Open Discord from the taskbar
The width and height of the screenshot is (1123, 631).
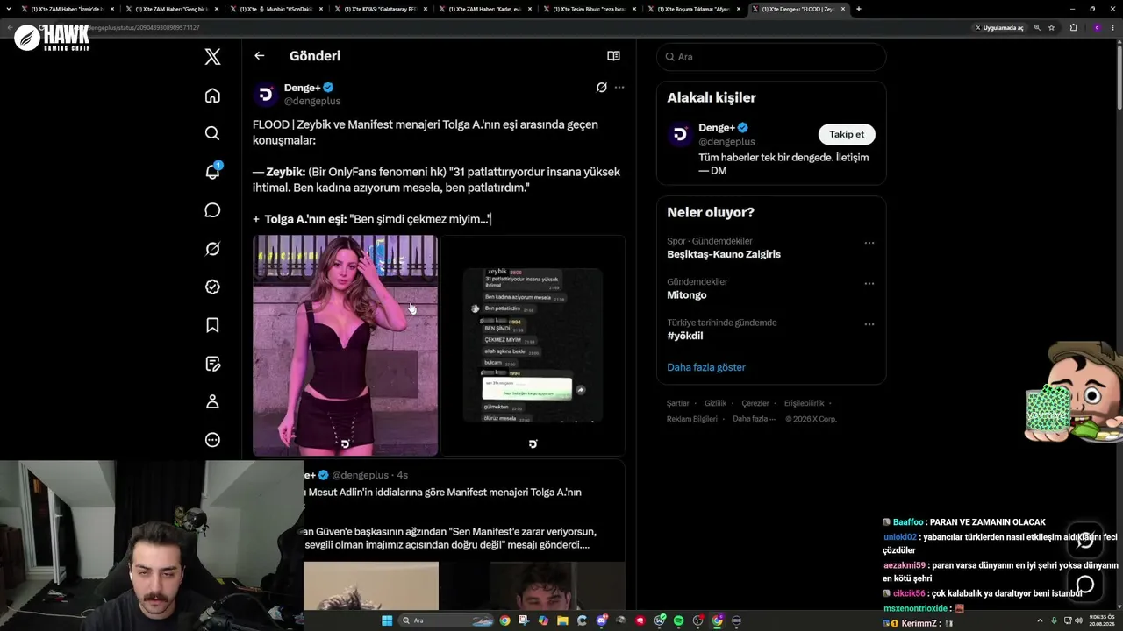pyautogui.click(x=602, y=620)
